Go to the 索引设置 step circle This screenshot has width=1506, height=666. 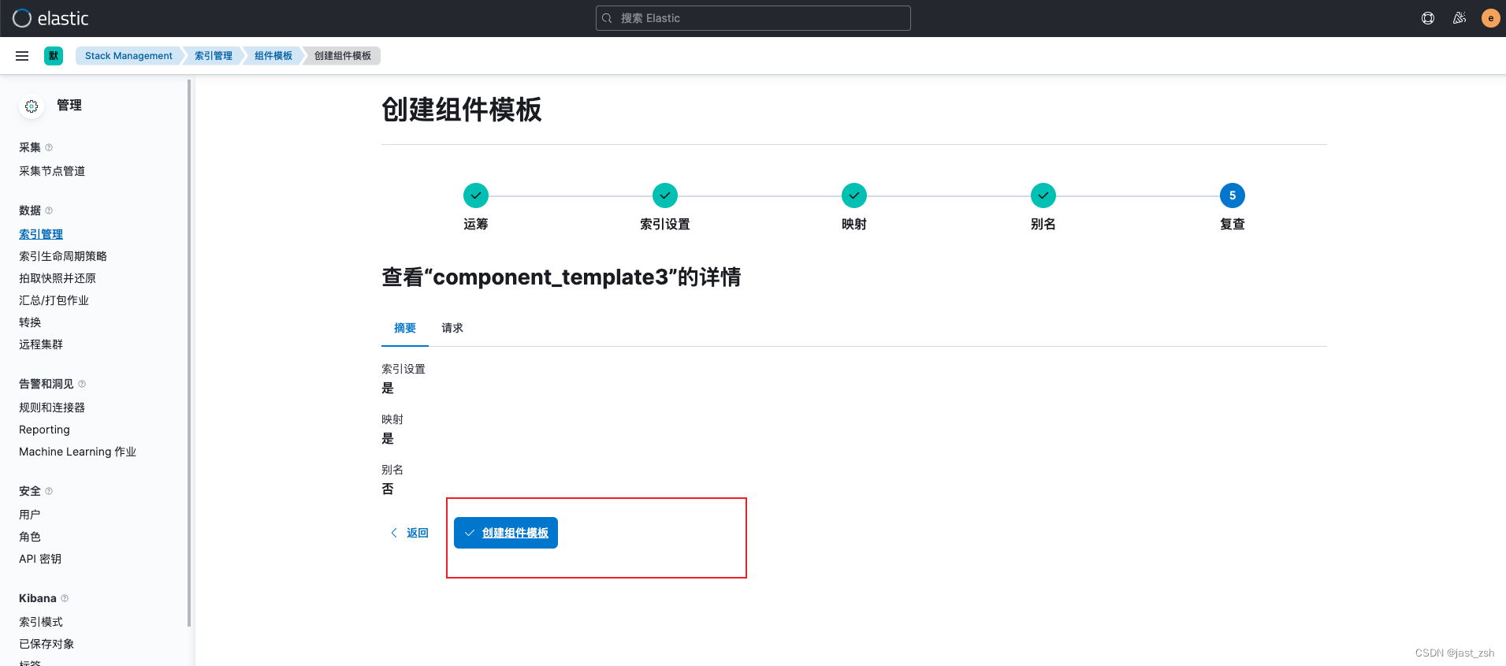coord(665,195)
